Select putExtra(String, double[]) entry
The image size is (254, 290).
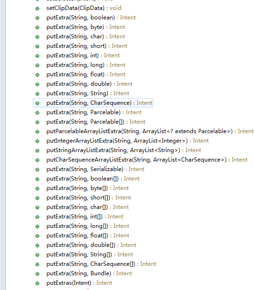[x=91, y=245]
